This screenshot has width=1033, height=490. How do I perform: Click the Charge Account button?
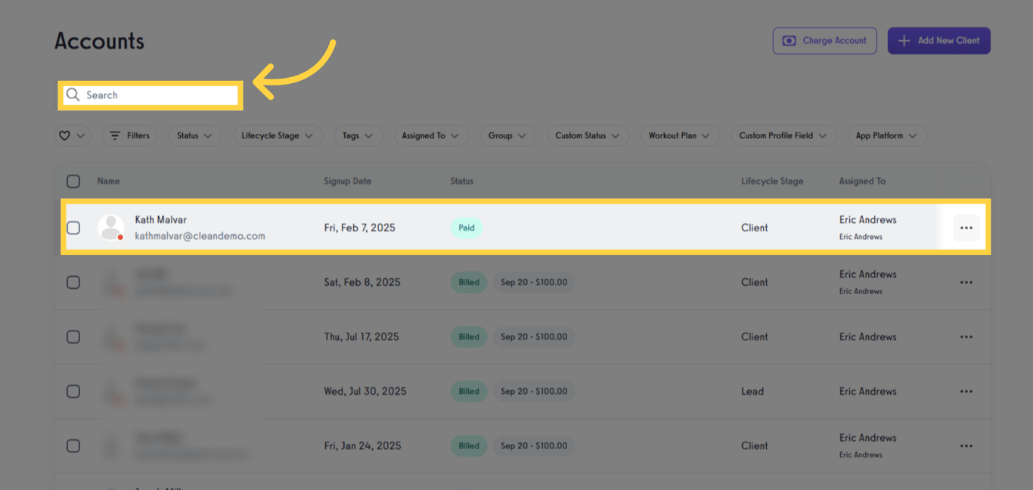[824, 40]
